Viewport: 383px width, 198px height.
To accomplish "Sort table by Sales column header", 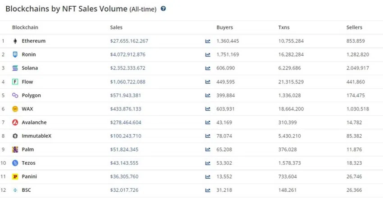I will point(116,27).
